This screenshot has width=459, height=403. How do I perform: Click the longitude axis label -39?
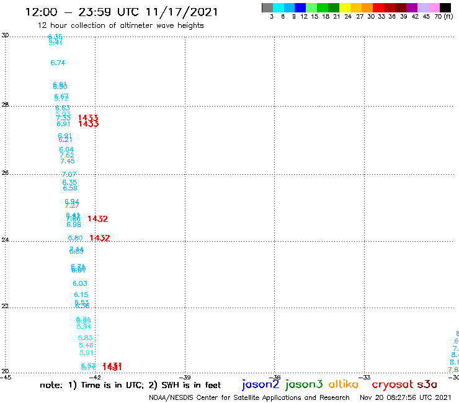(x=185, y=378)
